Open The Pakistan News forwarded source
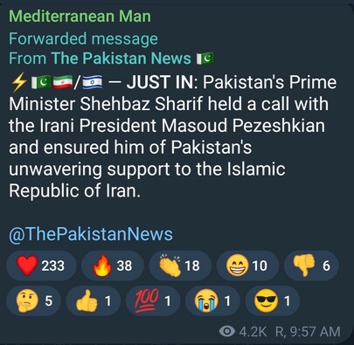Image resolution: width=354 pixels, height=345 pixels. click(x=121, y=59)
